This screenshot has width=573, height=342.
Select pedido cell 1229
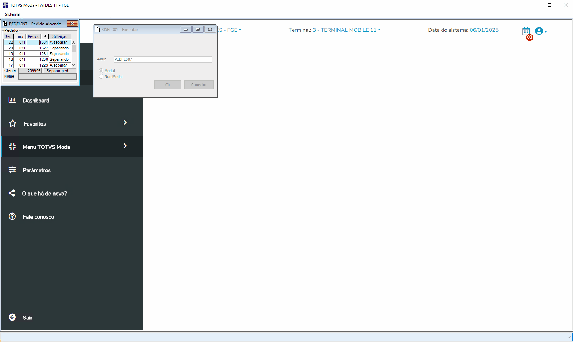(37, 65)
